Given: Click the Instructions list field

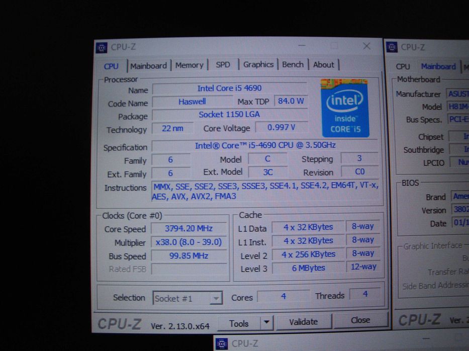Looking at the screenshot, I should click(x=265, y=191).
